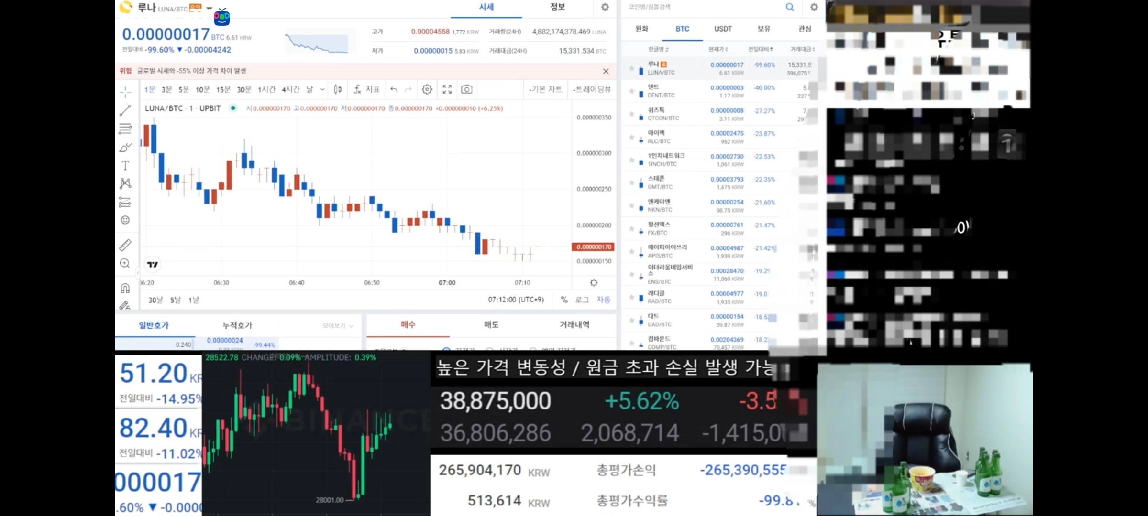Click the 코인명/심볼검색 search field
The image size is (1148, 516).
pos(703,7)
